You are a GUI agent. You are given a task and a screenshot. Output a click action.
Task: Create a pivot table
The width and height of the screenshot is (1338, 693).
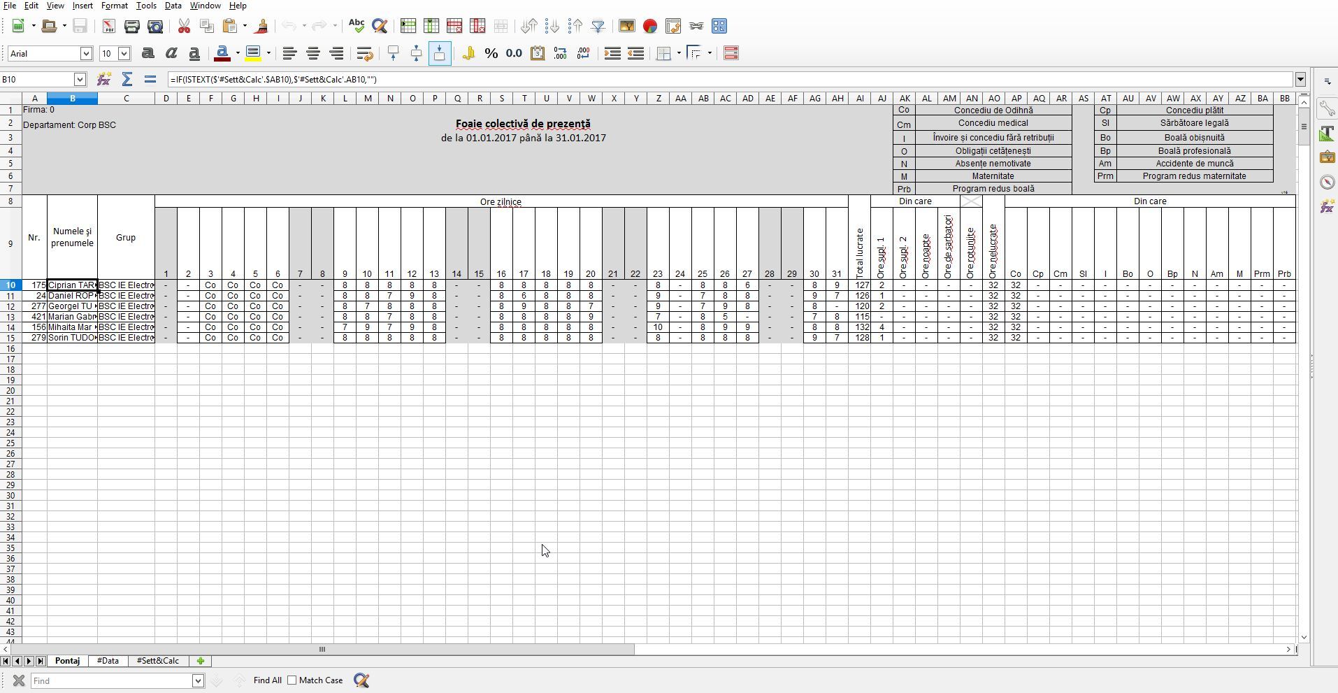(673, 26)
